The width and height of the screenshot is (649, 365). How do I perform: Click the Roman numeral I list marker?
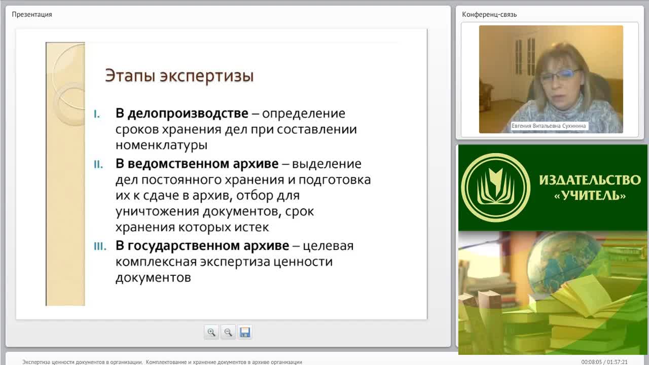click(x=97, y=114)
